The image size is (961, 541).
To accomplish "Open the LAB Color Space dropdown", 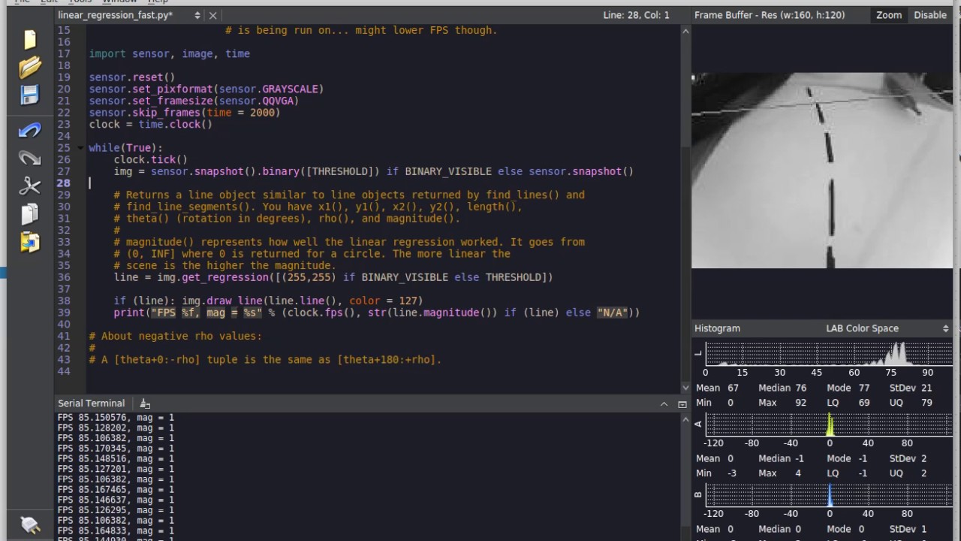I will point(887,328).
